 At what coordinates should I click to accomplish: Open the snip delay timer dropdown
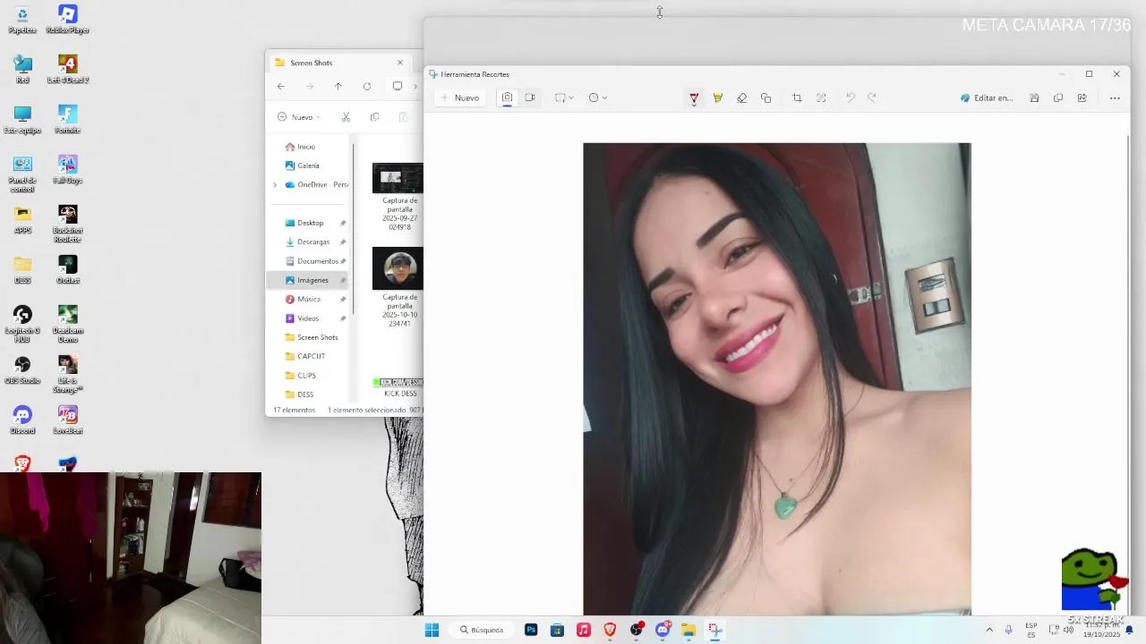pyautogui.click(x=597, y=97)
